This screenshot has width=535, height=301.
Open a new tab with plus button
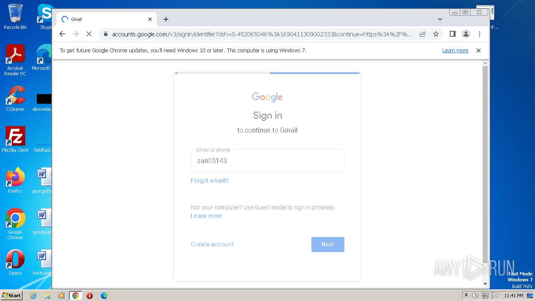click(166, 19)
